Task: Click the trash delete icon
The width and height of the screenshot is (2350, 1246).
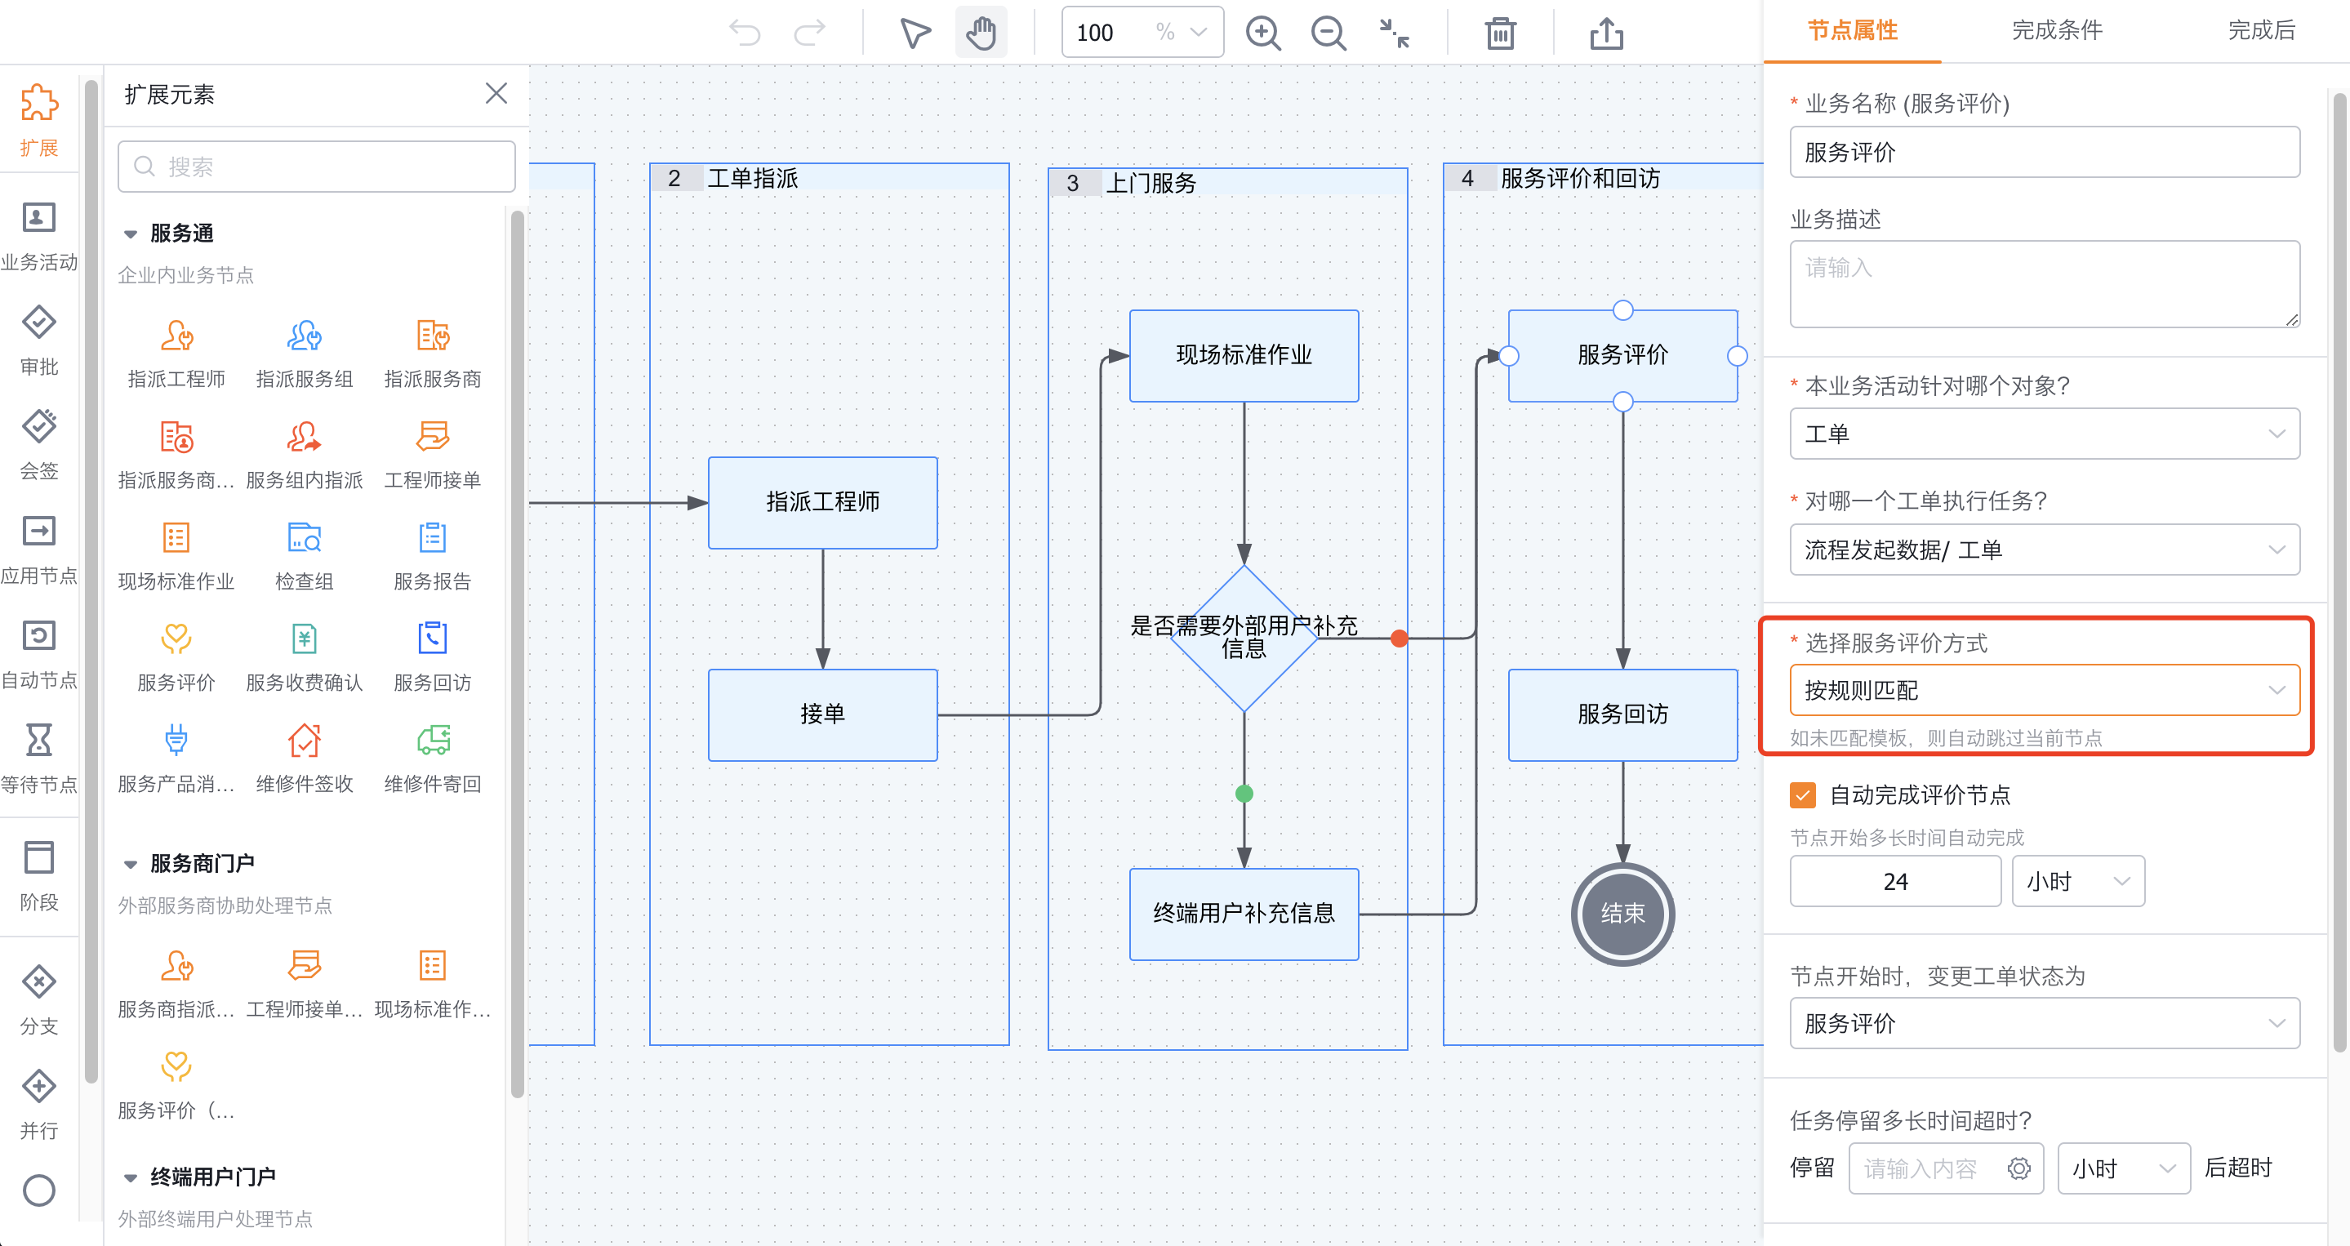Action: (x=1500, y=33)
